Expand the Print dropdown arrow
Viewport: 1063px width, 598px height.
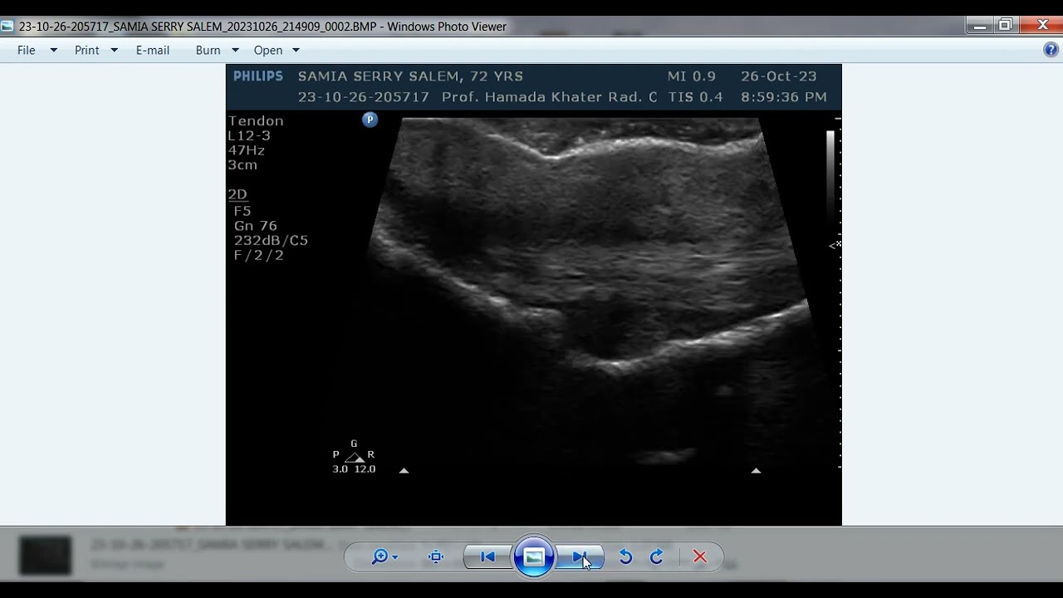114,50
